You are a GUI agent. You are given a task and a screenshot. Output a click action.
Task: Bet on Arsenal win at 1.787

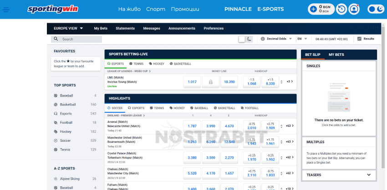coord(192,126)
